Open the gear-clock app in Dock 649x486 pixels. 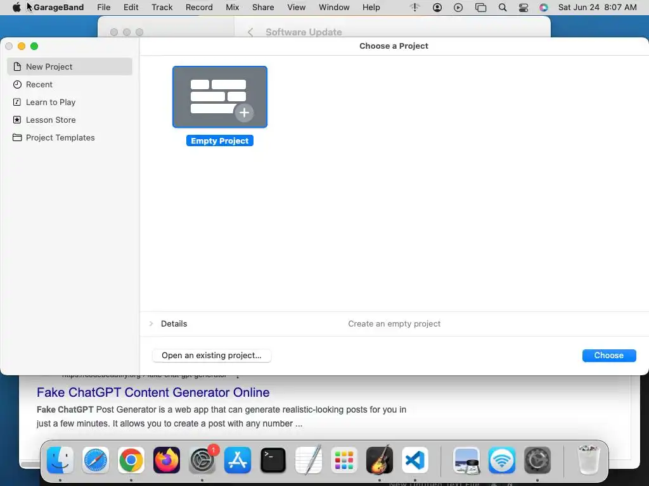[537, 460]
